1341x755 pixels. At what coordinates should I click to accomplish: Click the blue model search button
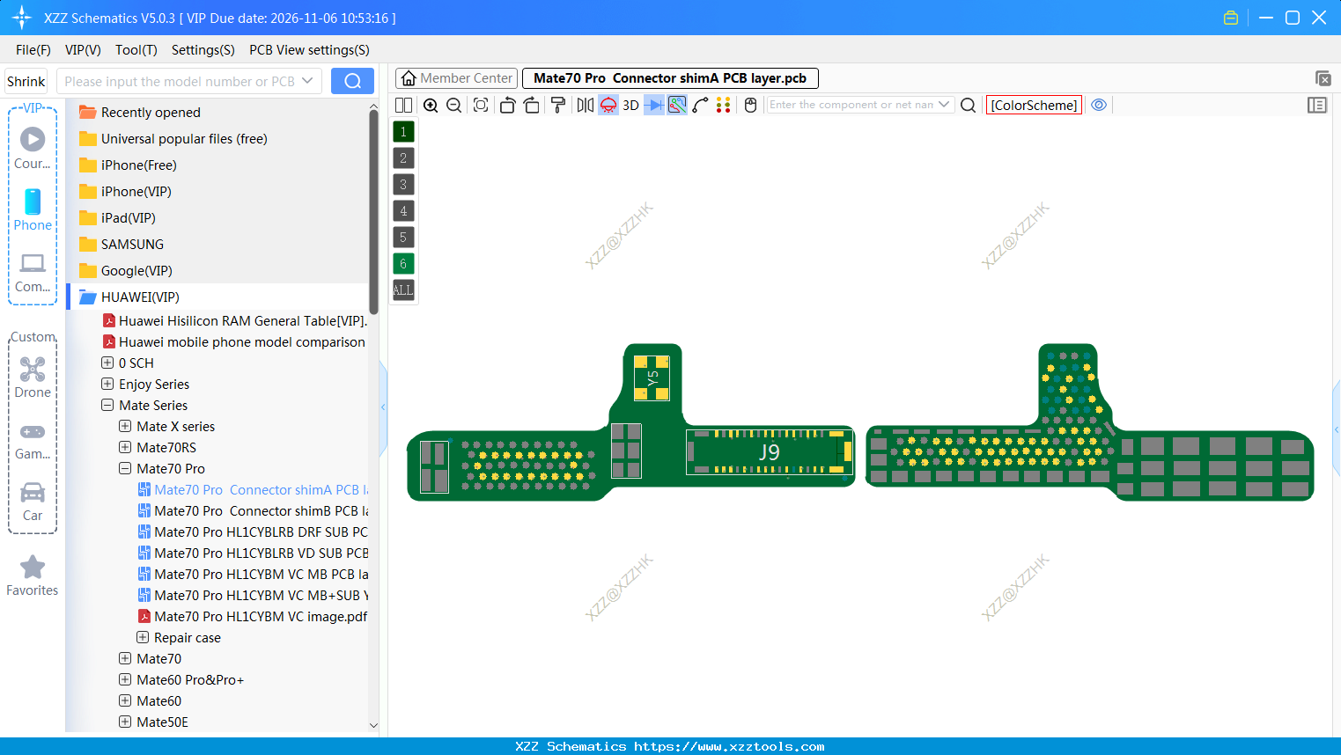click(352, 81)
